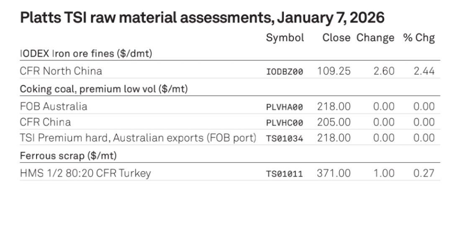Click the IODBZ00 symbol code
This screenshot has height=246, width=452.
click(x=285, y=72)
